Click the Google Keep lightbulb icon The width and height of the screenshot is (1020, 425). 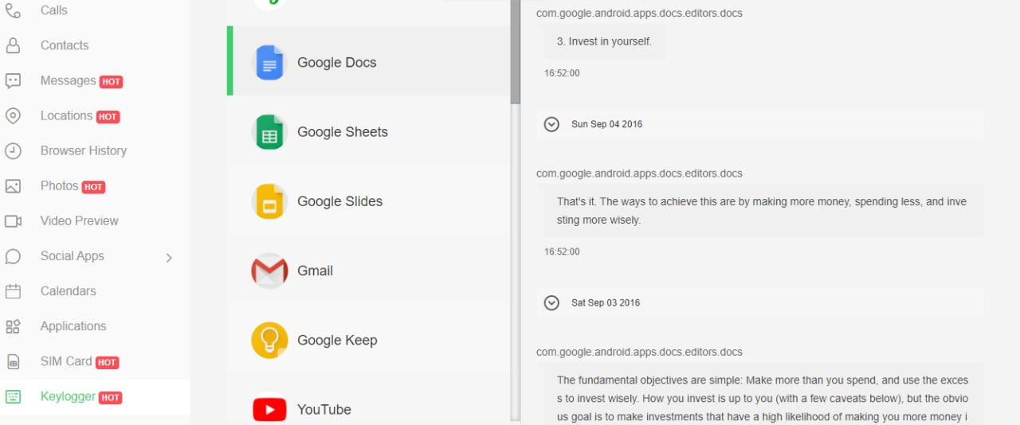[x=269, y=340]
